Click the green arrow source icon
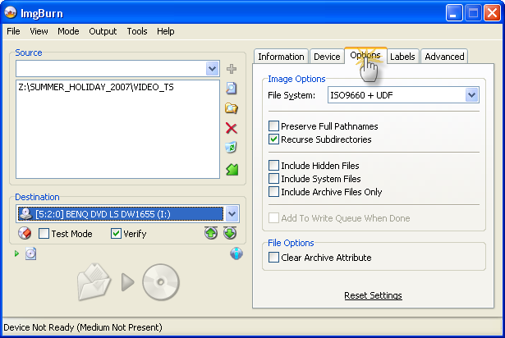This screenshot has height=338, width=505. coord(232,169)
